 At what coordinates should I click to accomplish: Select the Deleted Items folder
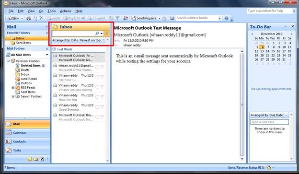(31, 66)
